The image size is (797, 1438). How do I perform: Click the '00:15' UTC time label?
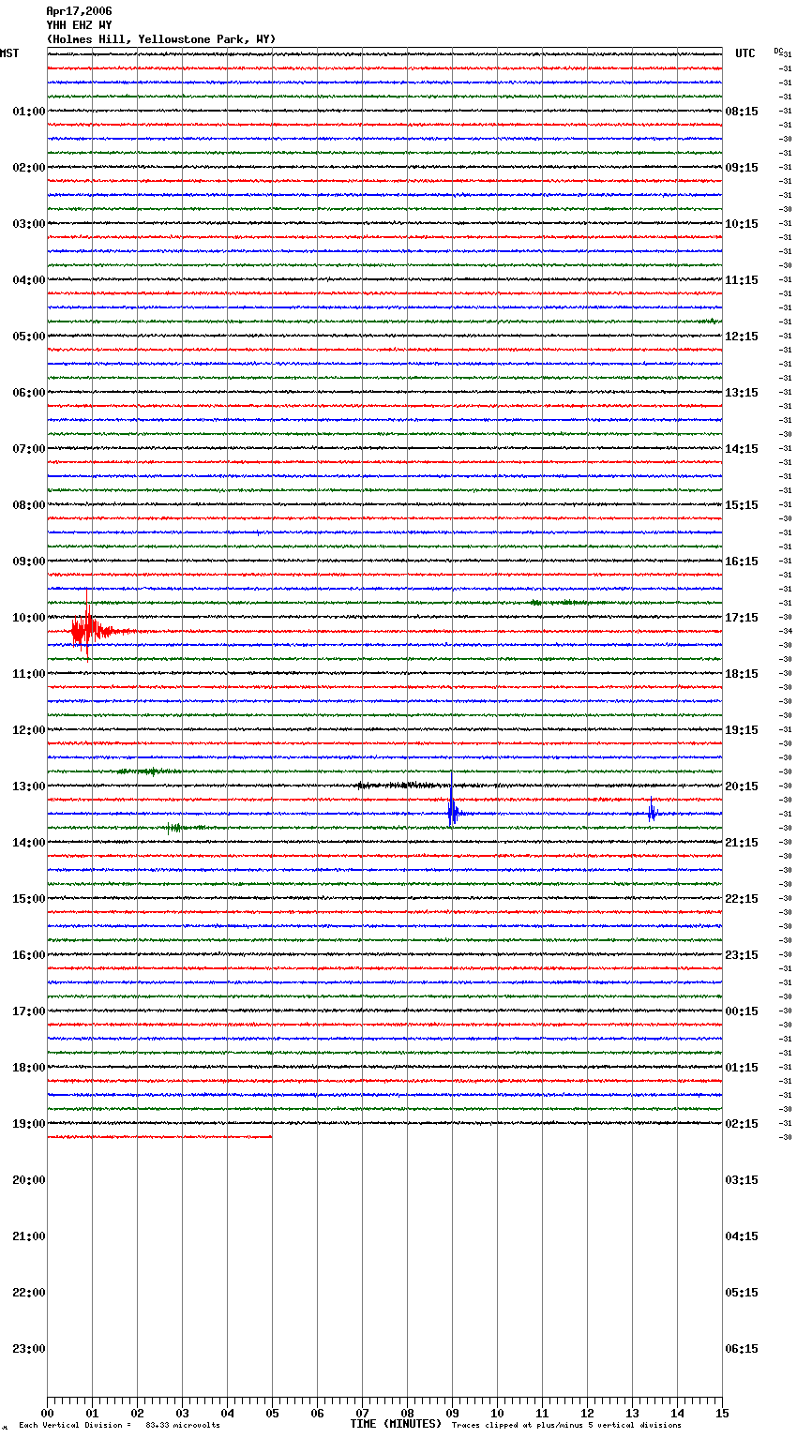pyautogui.click(x=742, y=1011)
